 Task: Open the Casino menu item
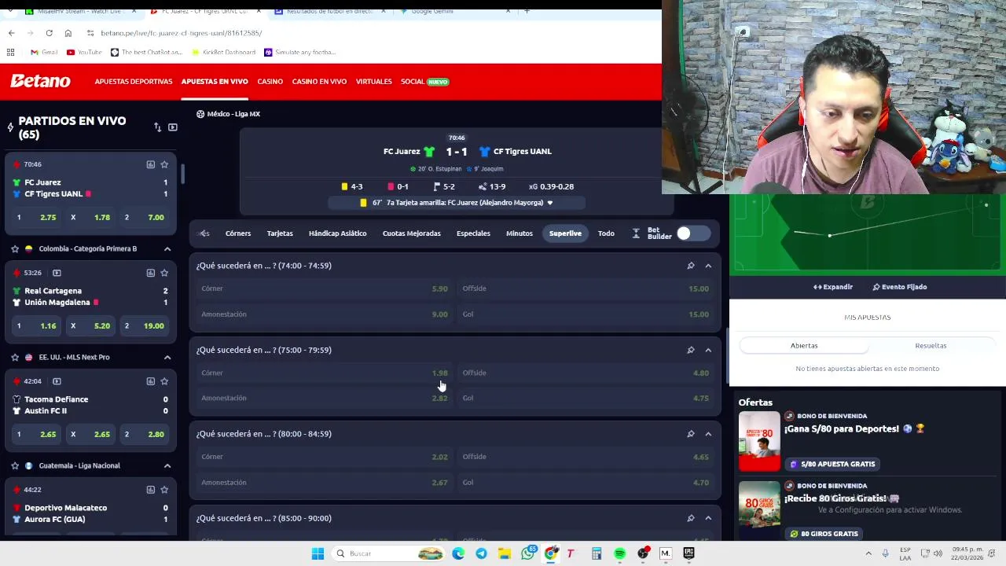[x=270, y=82]
